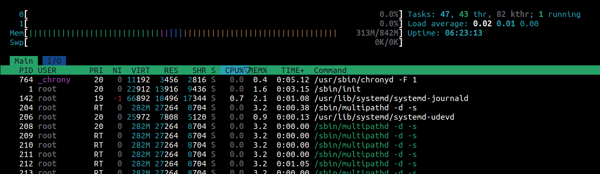Sort by the PID column header
Screen dimensions: 600x174
pyautogui.click(x=26, y=70)
